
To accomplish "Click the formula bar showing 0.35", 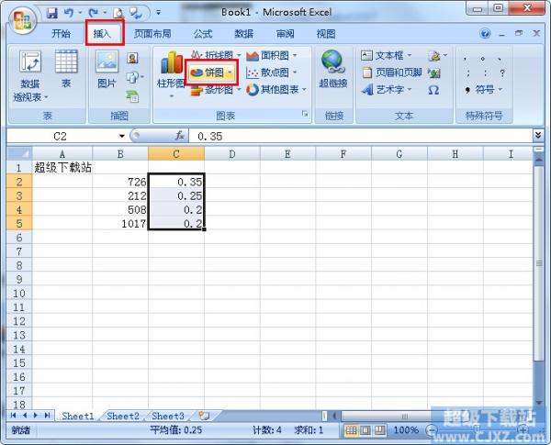I will coord(361,136).
